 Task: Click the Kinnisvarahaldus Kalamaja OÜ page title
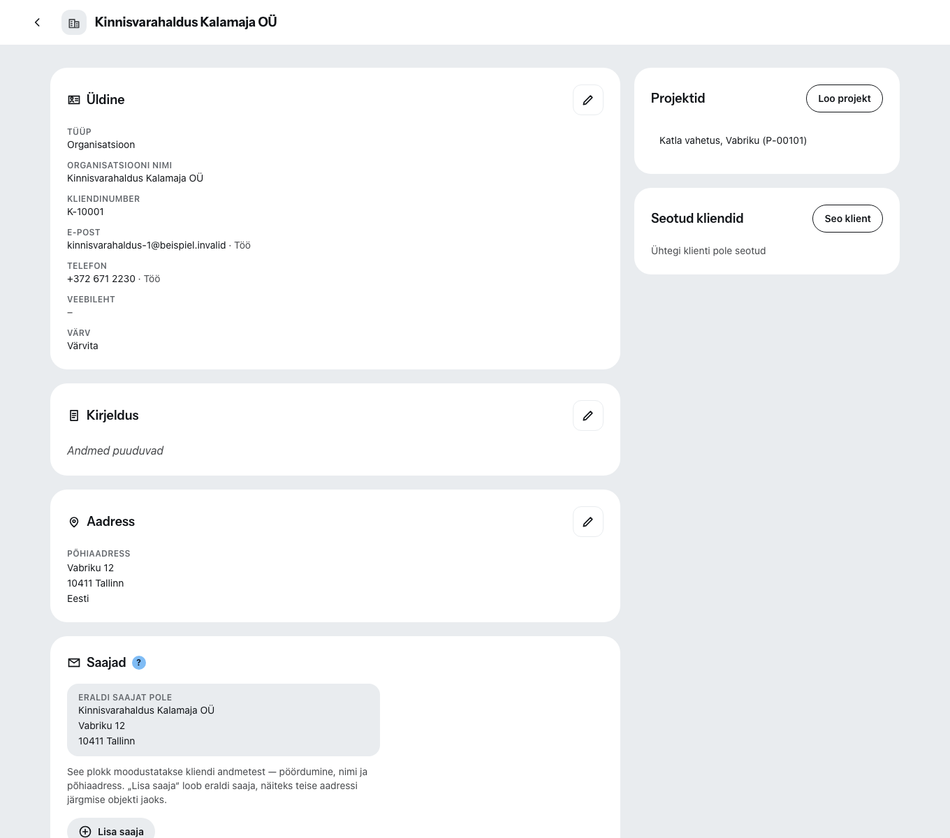(186, 22)
